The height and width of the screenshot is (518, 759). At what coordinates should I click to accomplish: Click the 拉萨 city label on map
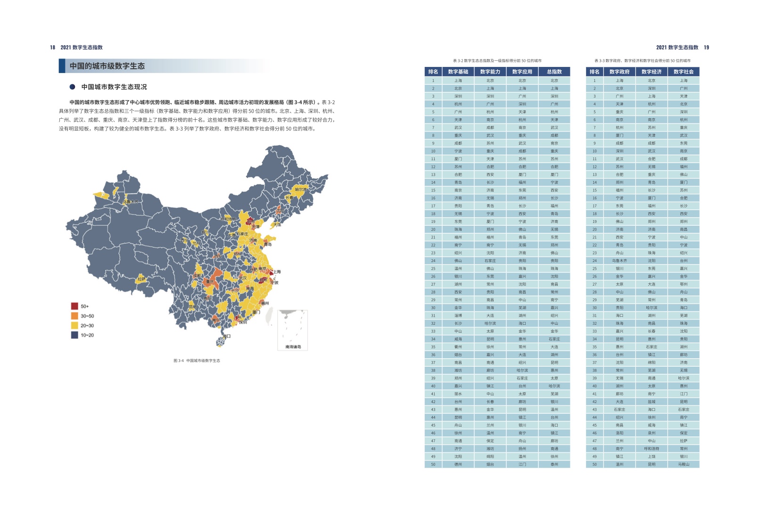pyautogui.click(x=141, y=279)
